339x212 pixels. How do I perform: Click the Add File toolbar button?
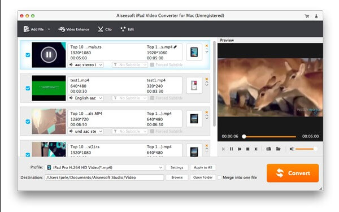[x=33, y=29]
